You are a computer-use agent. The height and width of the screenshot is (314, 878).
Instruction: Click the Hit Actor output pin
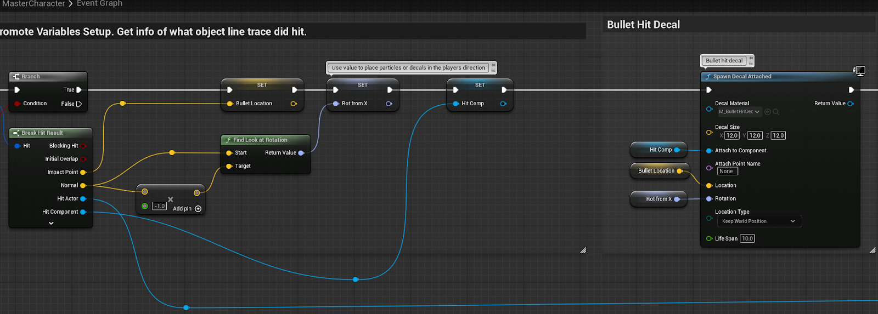pyautogui.click(x=83, y=199)
